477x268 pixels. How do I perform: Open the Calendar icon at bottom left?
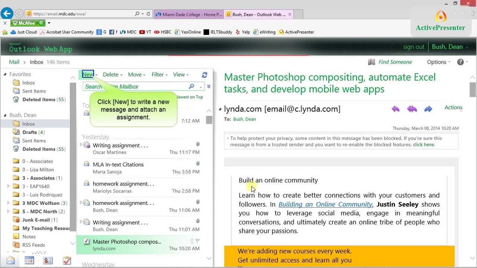point(29,261)
